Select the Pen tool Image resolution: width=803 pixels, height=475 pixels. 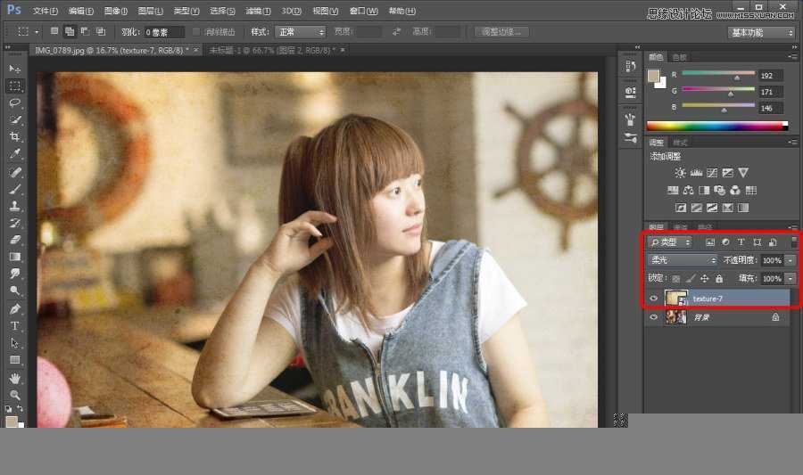tap(15, 309)
